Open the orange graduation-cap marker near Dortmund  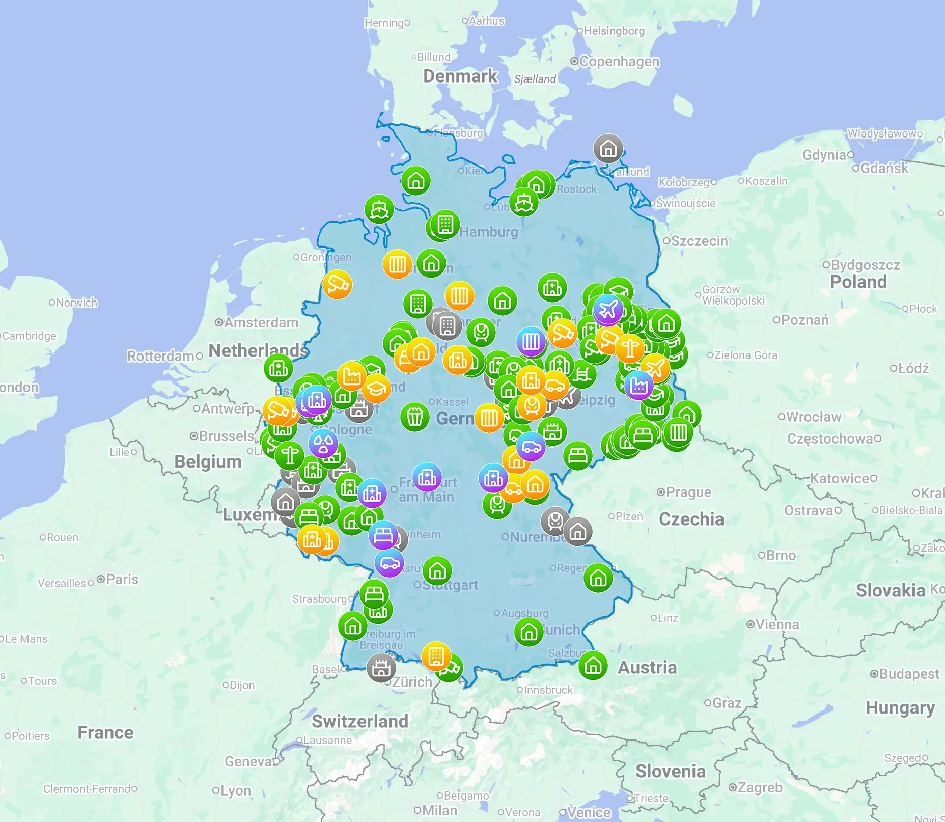pos(375,389)
